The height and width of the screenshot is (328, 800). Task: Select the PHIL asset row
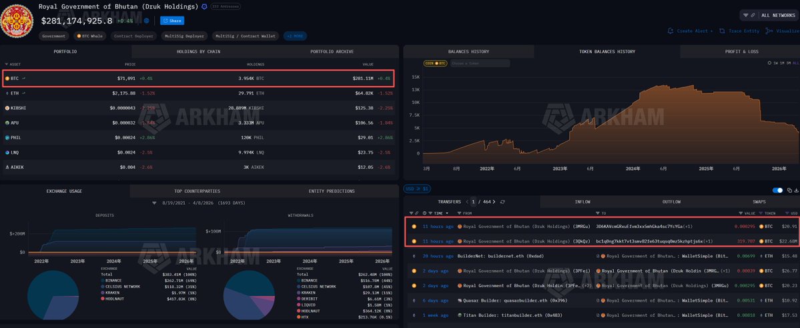(199, 138)
